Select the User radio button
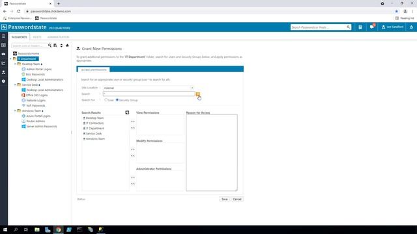Viewport: 417px width, 234px height. click(x=106, y=100)
